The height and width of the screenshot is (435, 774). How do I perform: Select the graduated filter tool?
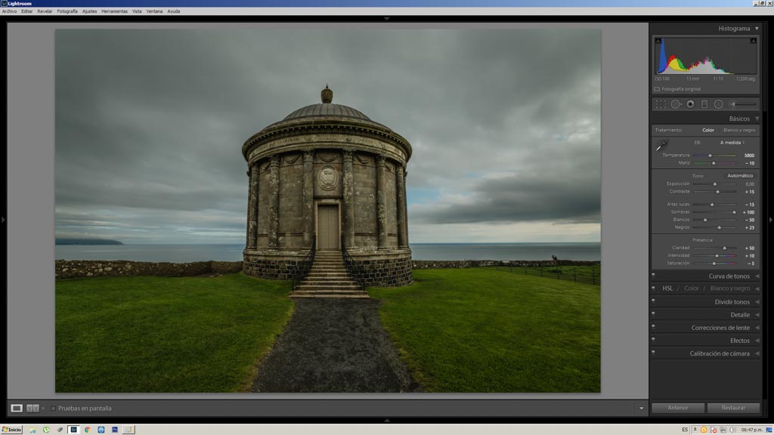(x=704, y=104)
